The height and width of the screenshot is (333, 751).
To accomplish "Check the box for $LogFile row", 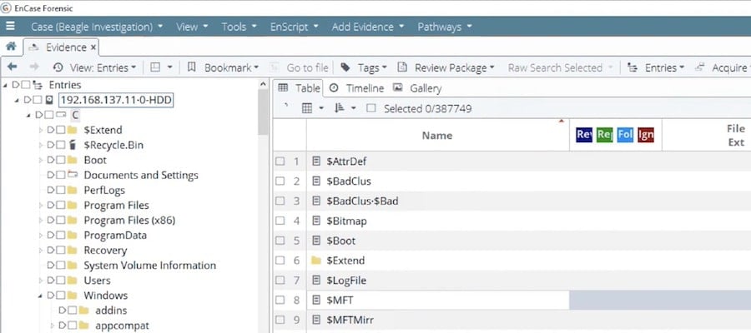I will click(280, 281).
